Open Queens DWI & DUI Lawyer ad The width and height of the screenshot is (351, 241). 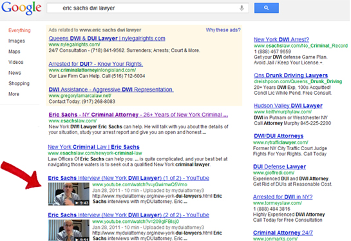coord(107,39)
